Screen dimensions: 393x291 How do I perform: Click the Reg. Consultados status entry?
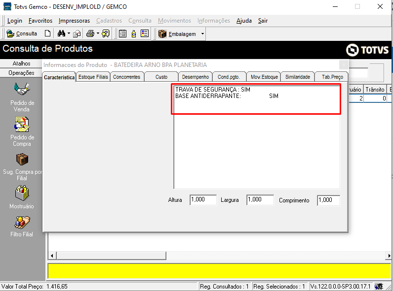coord(224,287)
